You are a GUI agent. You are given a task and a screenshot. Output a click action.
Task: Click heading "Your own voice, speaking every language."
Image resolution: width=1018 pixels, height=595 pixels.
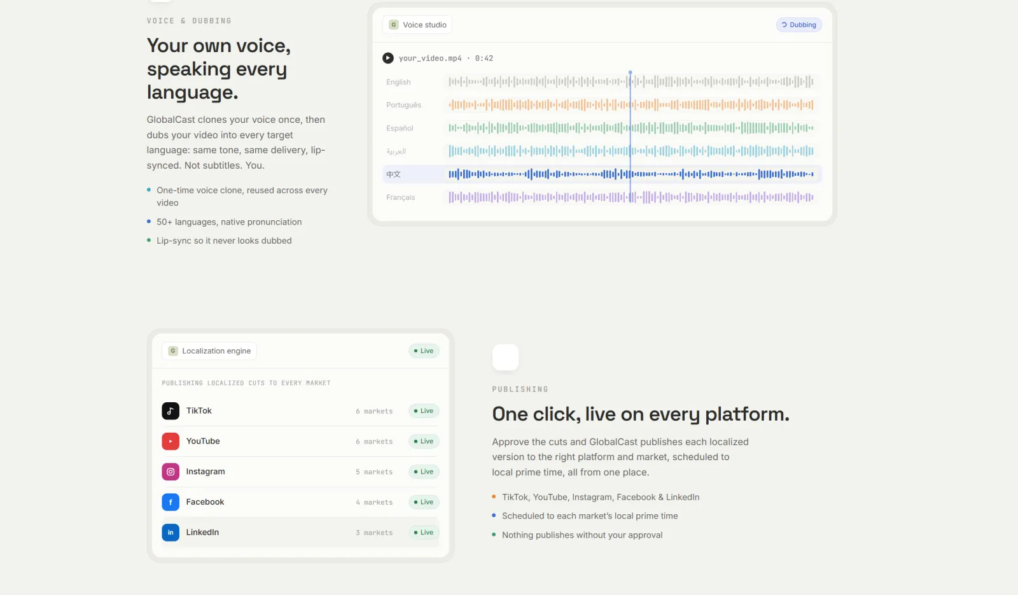219,69
